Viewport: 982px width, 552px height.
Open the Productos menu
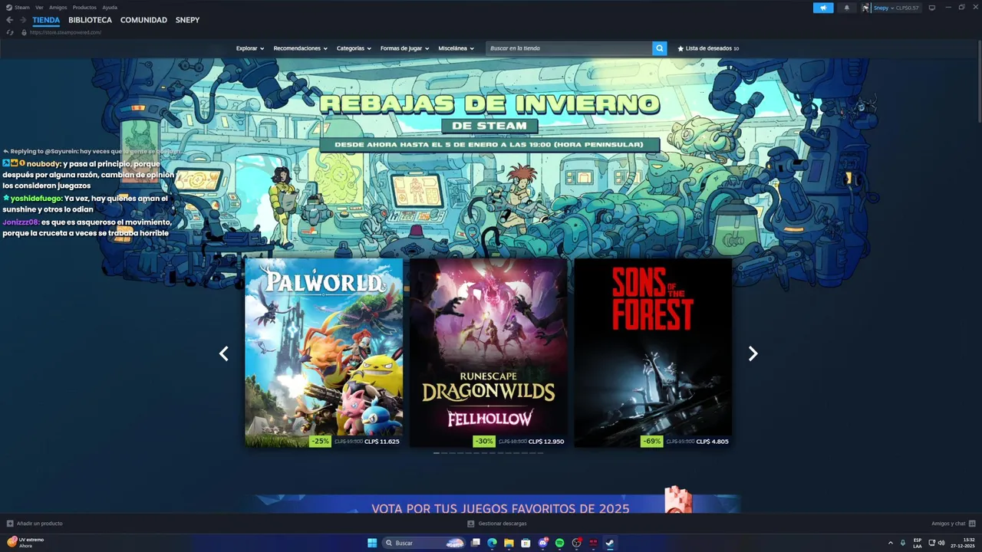pyautogui.click(x=84, y=7)
